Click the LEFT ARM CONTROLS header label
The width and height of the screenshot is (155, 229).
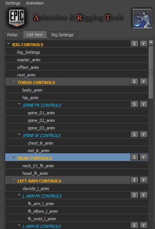(x=39, y=181)
